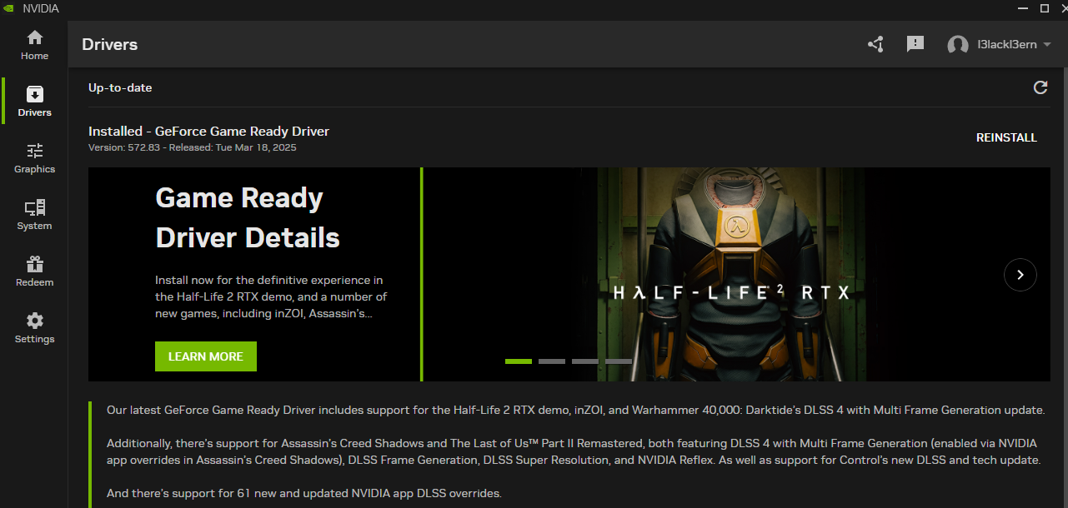Click the share icon in header

[875, 44]
